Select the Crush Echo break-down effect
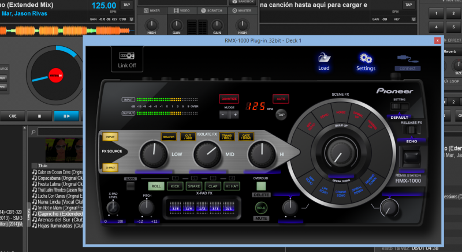 coord(341,193)
